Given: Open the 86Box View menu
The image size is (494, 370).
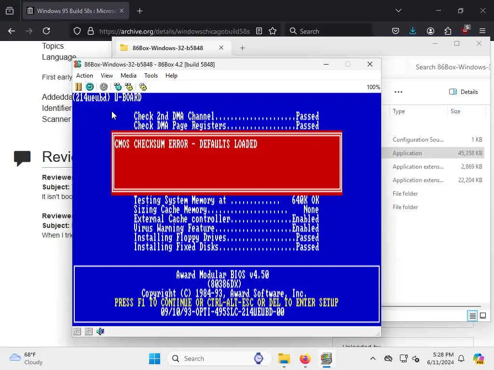Looking at the screenshot, I should click(107, 76).
